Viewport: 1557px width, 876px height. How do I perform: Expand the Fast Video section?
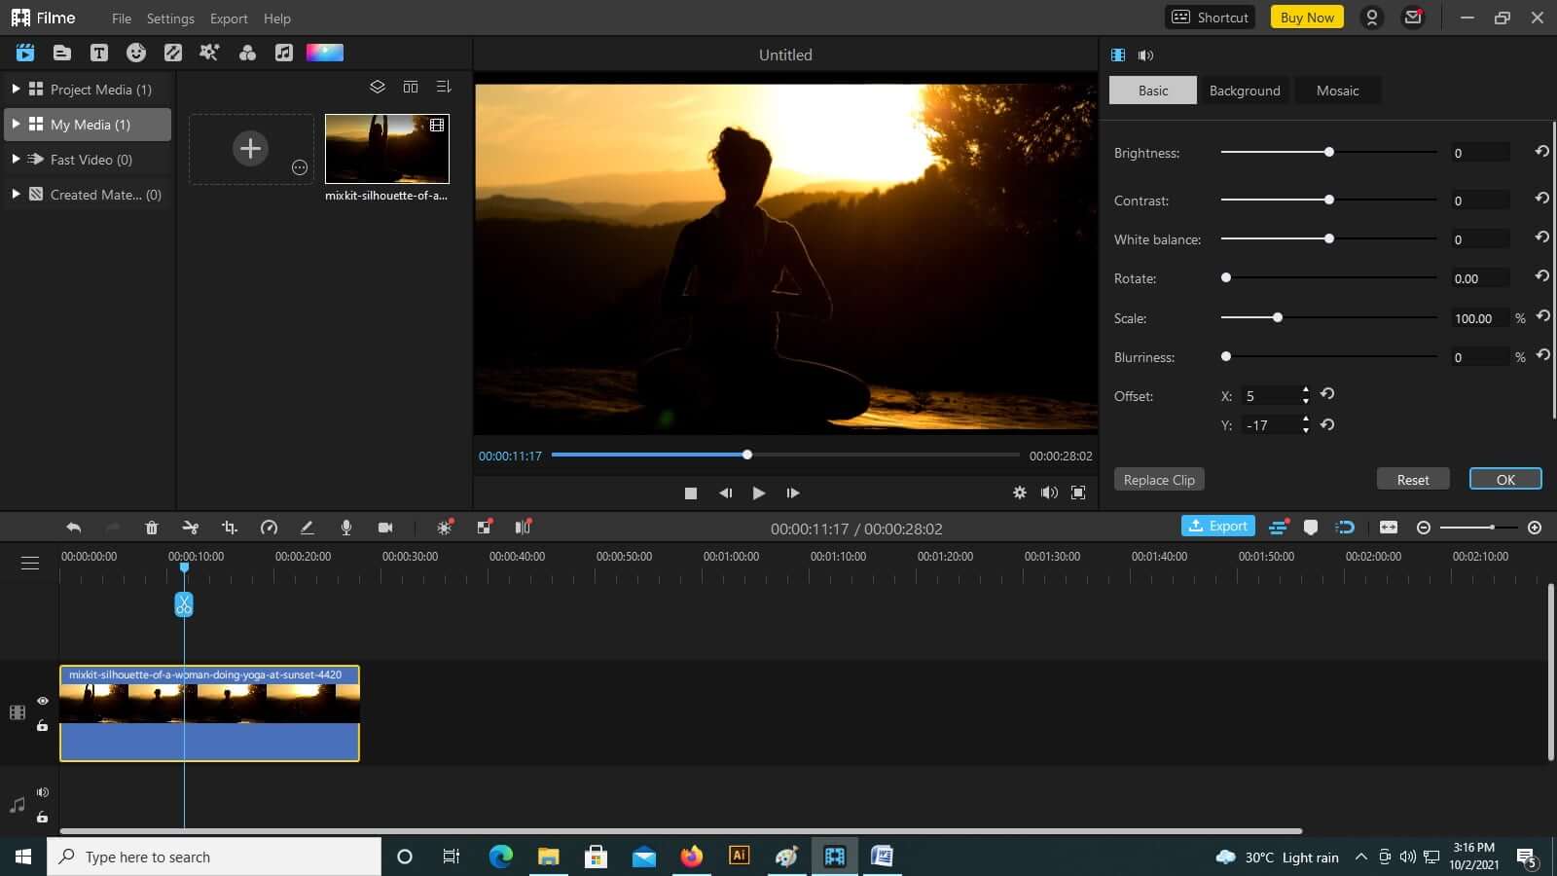(x=16, y=159)
